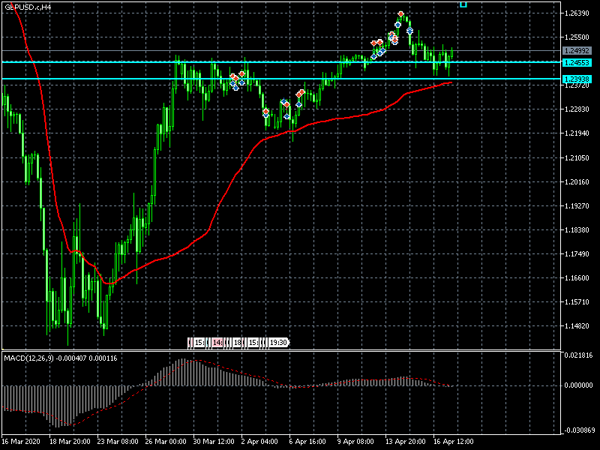The width and height of the screenshot is (600, 450).
Task: Click the 19:30 event marker
Action: tap(278, 342)
